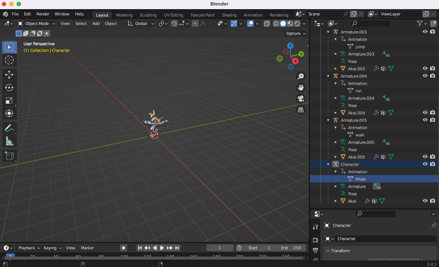Switch to the Shading workspace tab
This screenshot has width=439, height=267.
[229, 15]
